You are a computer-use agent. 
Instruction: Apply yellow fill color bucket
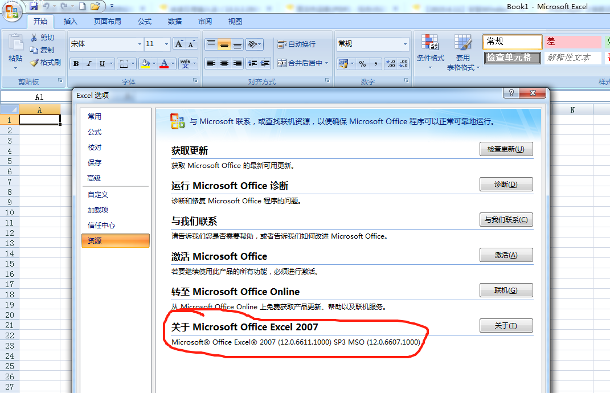pyautogui.click(x=145, y=63)
